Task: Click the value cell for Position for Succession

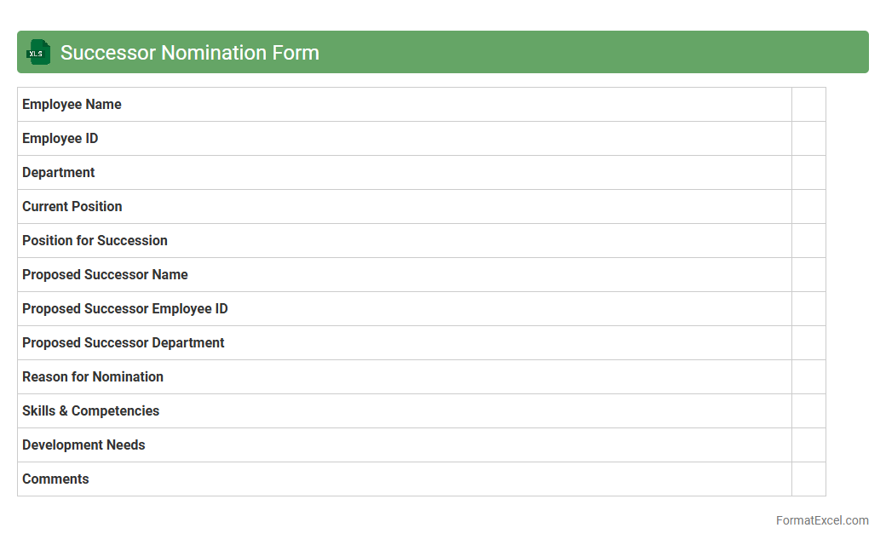Action: point(808,240)
